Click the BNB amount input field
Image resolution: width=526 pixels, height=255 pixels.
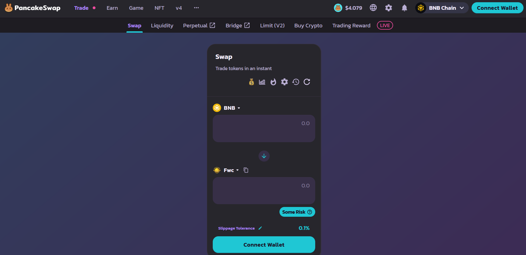(x=264, y=128)
